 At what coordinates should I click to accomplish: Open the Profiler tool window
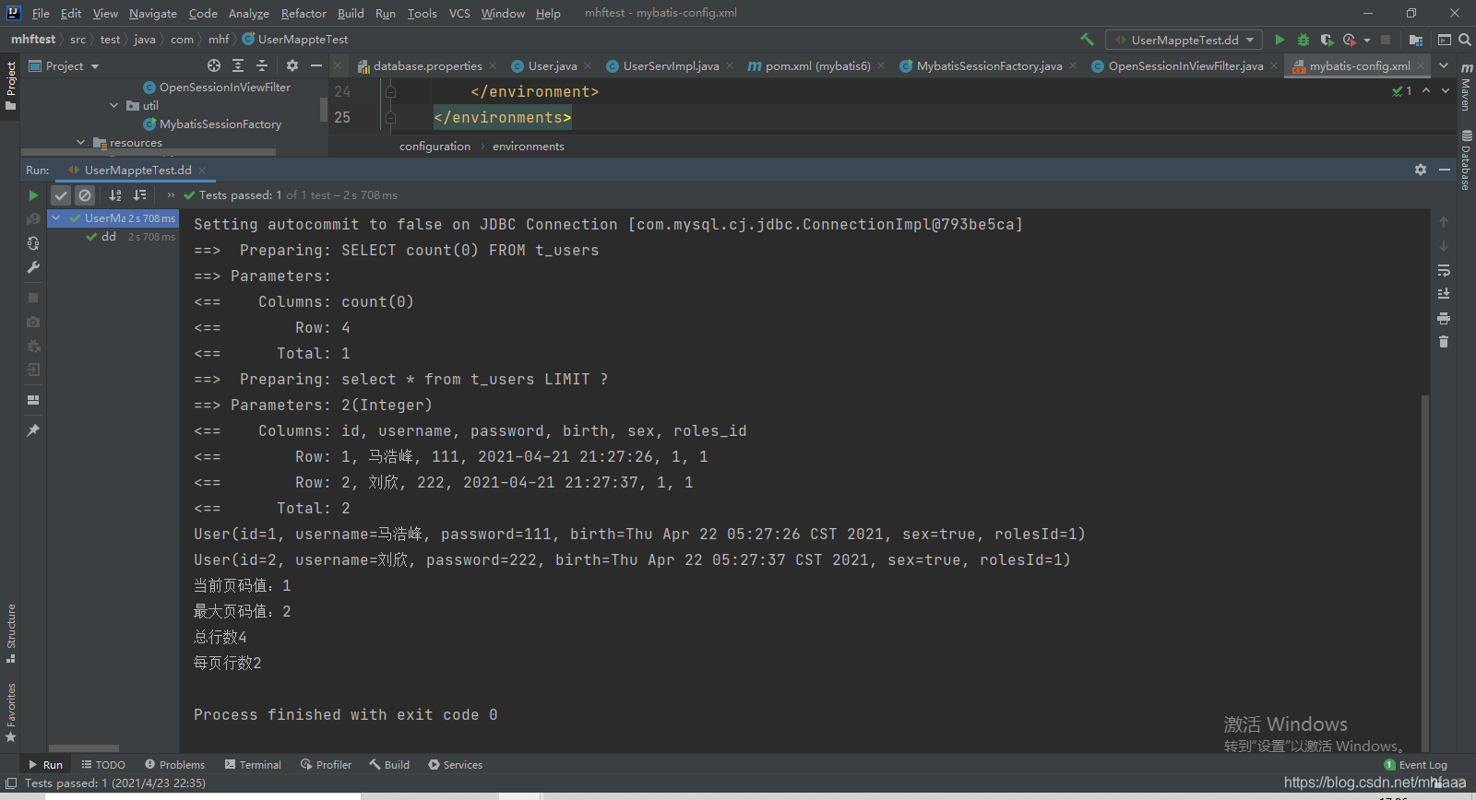[x=326, y=765]
